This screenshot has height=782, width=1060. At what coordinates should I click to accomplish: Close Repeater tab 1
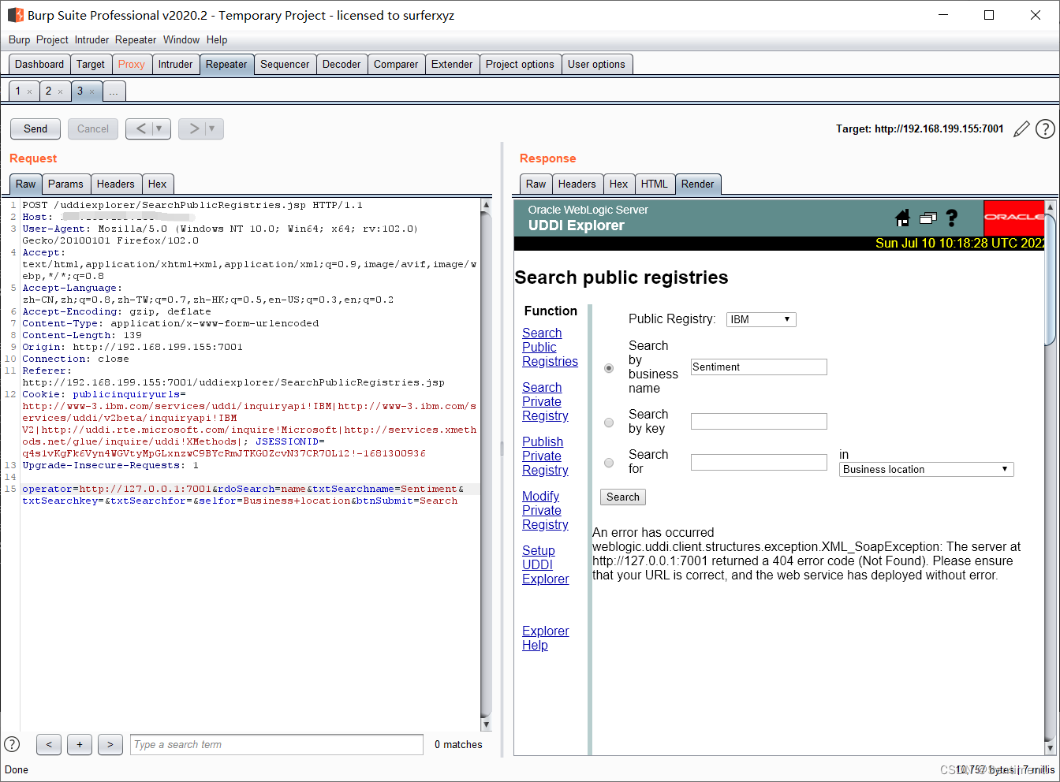30,92
